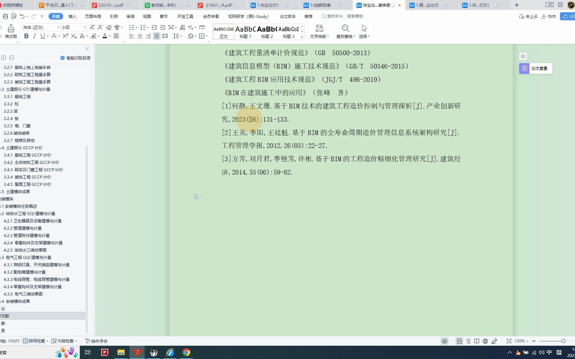Open the 页面布局 (Page Layout) tab
Screen dimensions: 575x359
click(x=93, y=16)
